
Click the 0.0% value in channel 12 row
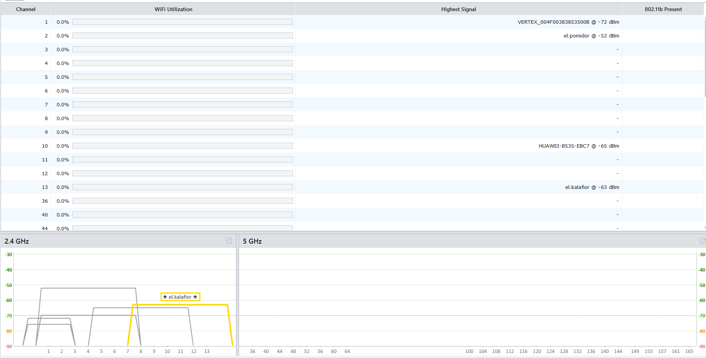[x=63, y=173]
